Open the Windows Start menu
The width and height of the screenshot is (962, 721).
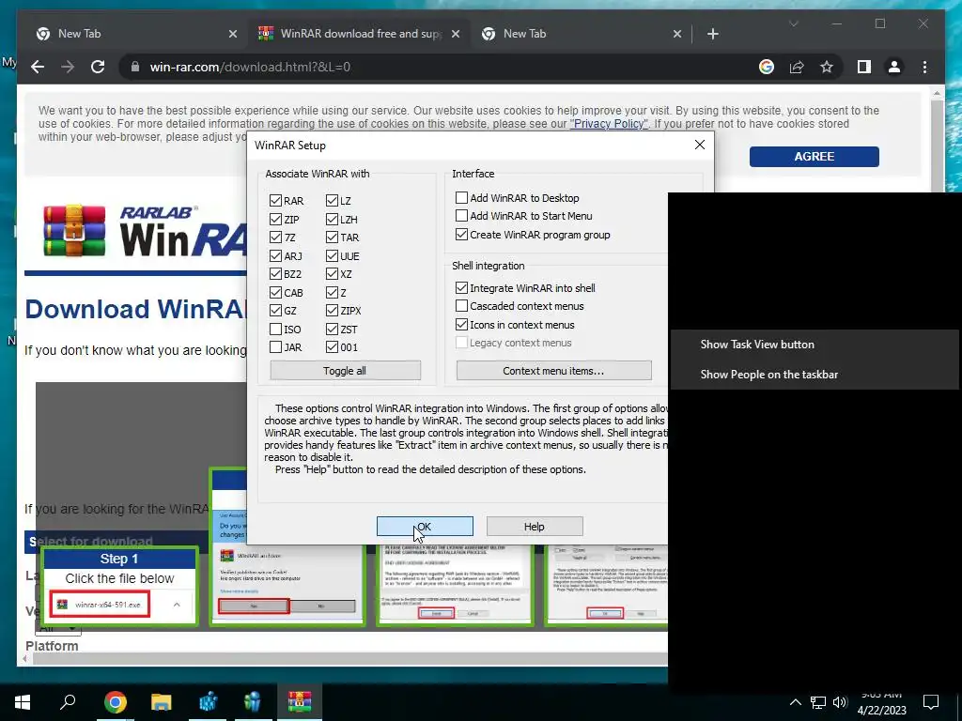click(23, 702)
